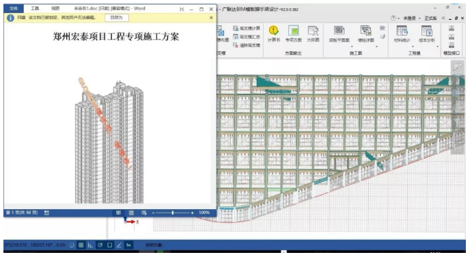The width and height of the screenshot is (472, 257).
Task: Click the Word zoom out minus button
Action: (x=153, y=213)
